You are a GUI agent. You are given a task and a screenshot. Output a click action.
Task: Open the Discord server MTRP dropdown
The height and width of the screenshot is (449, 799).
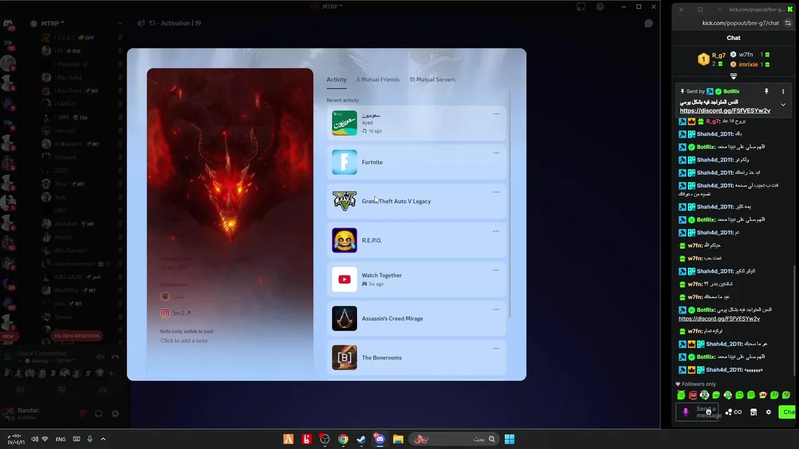[120, 23]
